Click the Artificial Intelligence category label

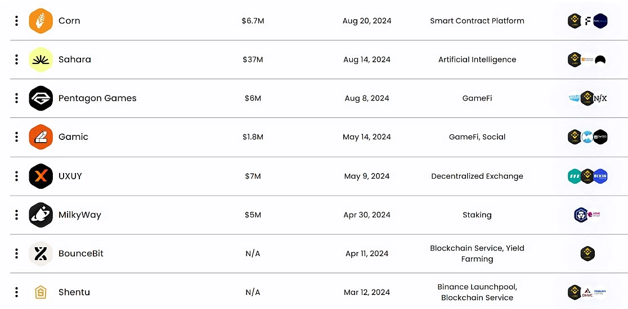pos(477,60)
